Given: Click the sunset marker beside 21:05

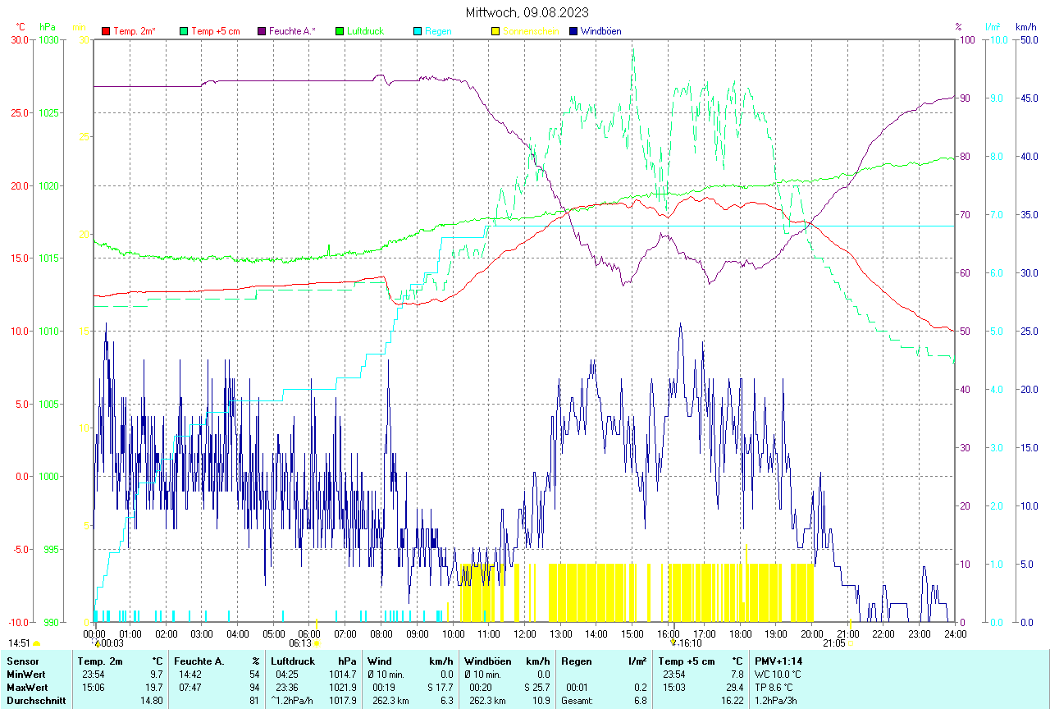Looking at the screenshot, I should [x=850, y=643].
